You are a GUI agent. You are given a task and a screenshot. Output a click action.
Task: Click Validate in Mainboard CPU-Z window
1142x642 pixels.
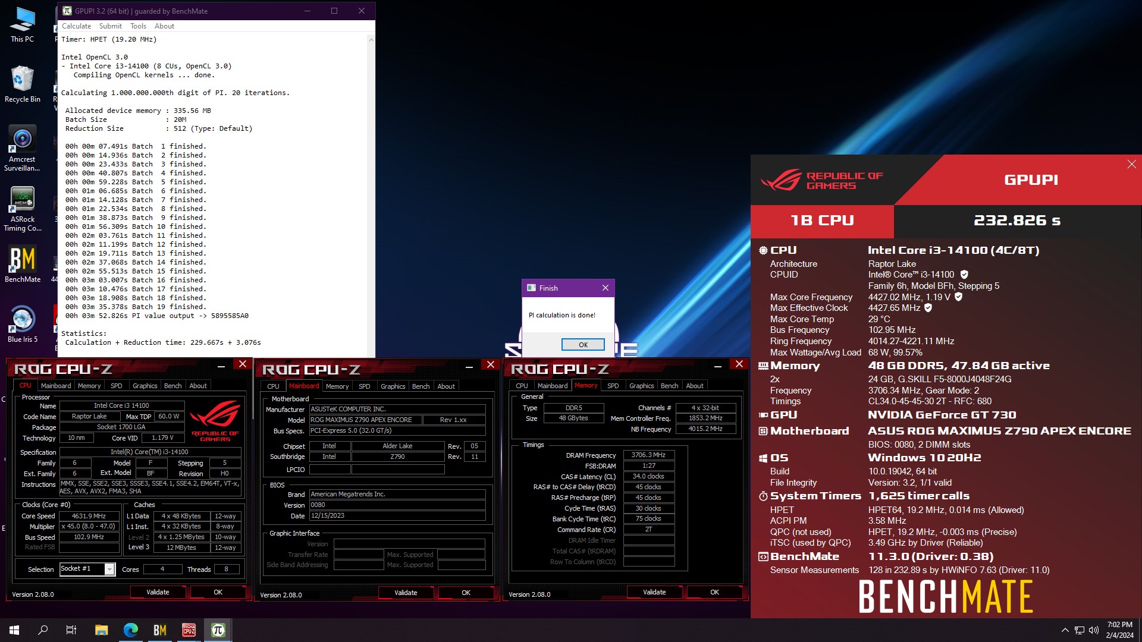click(x=406, y=593)
